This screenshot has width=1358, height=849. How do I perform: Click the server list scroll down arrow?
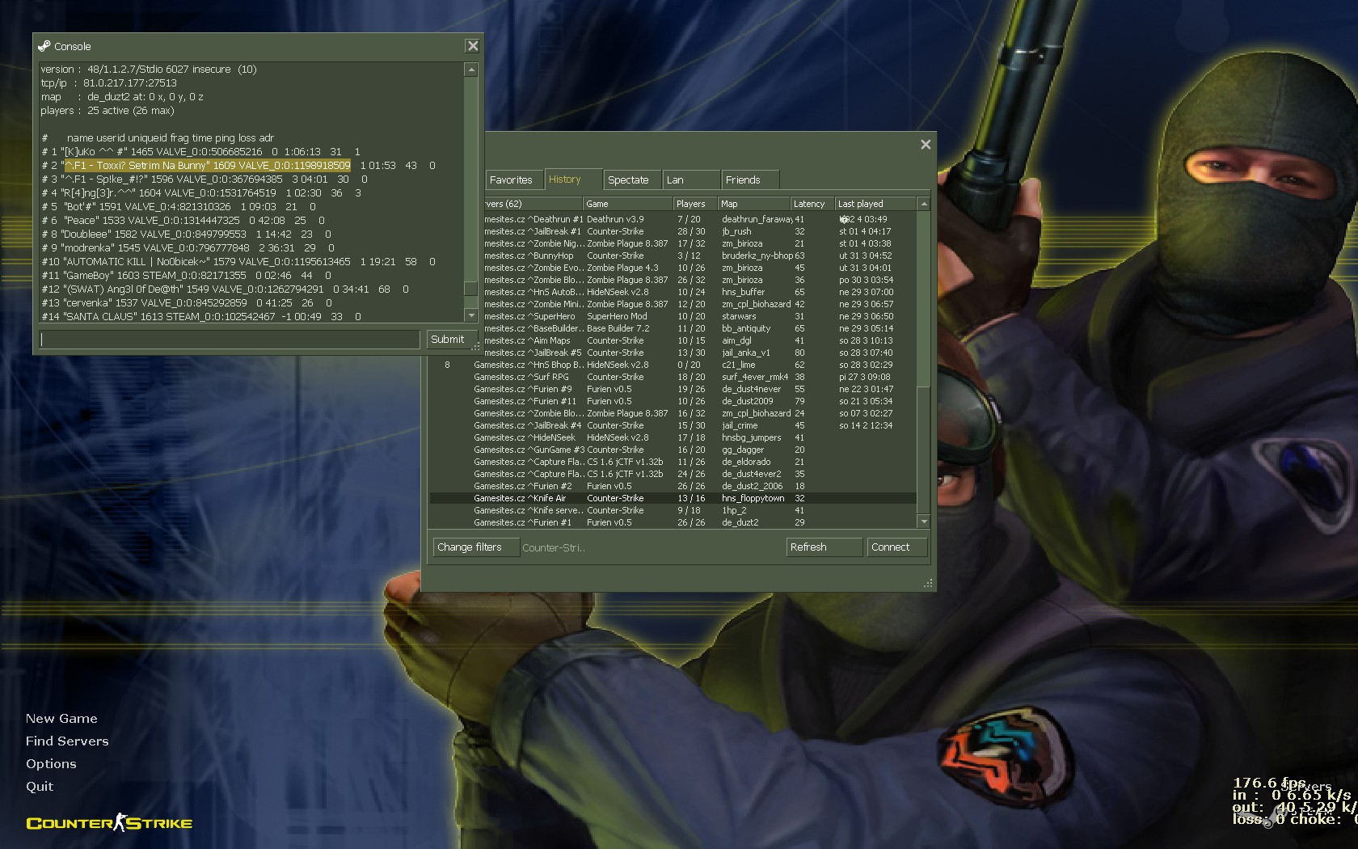coord(923,522)
